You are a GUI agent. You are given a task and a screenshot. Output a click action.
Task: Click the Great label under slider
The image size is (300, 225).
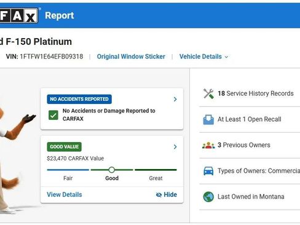click(156, 178)
